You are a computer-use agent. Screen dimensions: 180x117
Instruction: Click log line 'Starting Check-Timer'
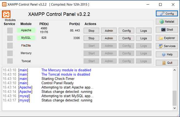coord(58,79)
